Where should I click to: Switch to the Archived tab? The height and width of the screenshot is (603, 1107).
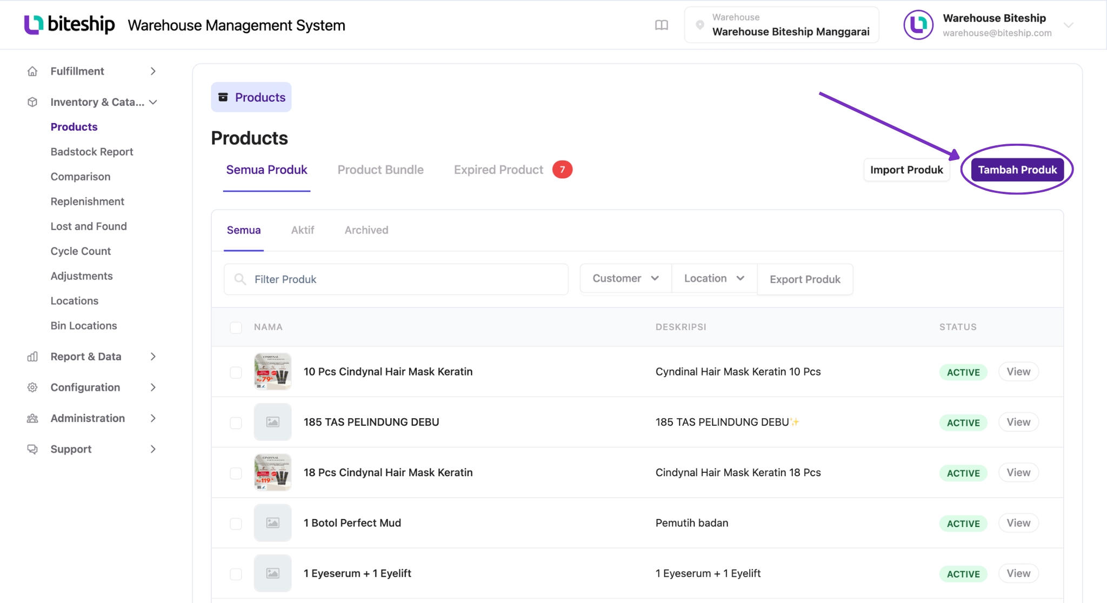click(366, 230)
